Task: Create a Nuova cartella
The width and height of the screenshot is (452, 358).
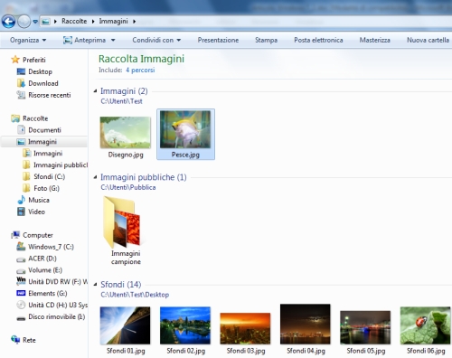Action: 428,40
